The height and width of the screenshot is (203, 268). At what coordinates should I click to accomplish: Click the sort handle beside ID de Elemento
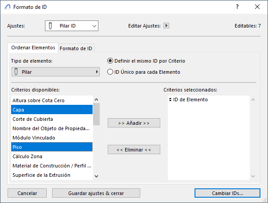click(x=170, y=100)
